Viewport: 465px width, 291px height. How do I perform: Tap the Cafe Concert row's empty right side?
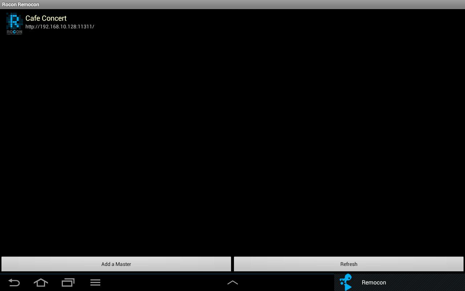pyautogui.click(x=291, y=23)
